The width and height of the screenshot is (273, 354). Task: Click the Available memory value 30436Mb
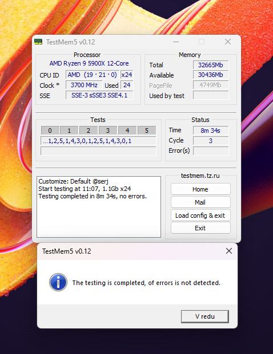pos(211,75)
